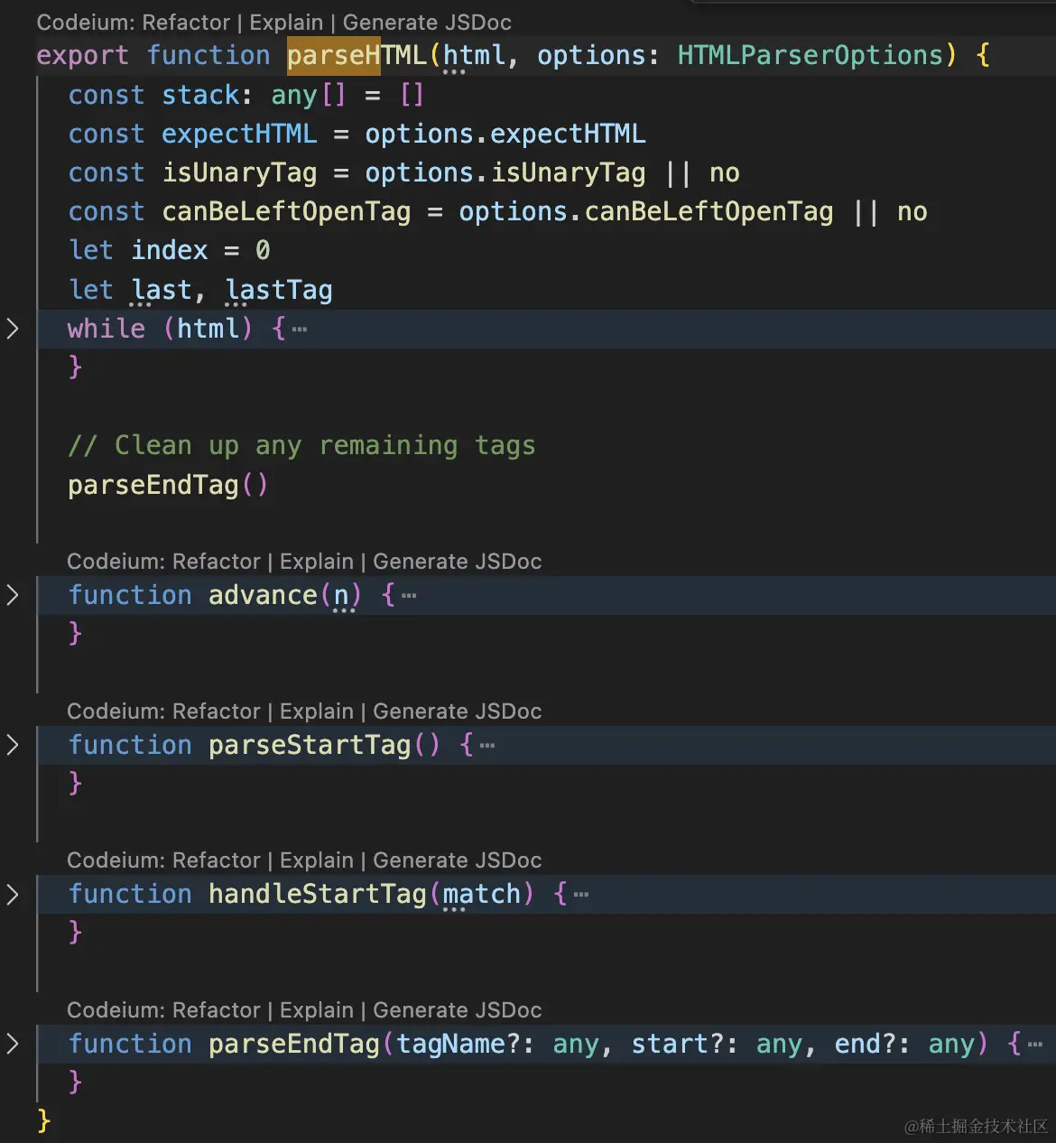This screenshot has width=1056, height=1143.
Task: Click the folded ellipsis after parseStartTag() {
Action: tap(487, 746)
